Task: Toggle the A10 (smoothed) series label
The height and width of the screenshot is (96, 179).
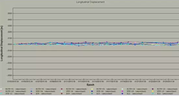Action: point(104,94)
